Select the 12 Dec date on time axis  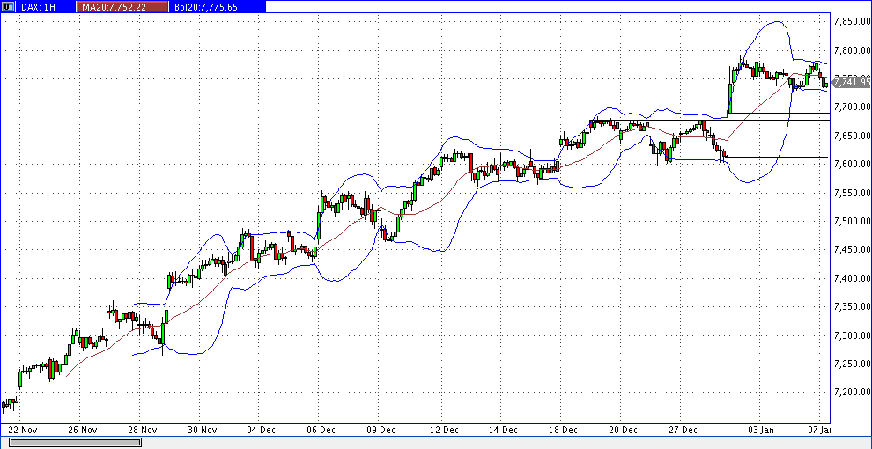click(x=443, y=430)
